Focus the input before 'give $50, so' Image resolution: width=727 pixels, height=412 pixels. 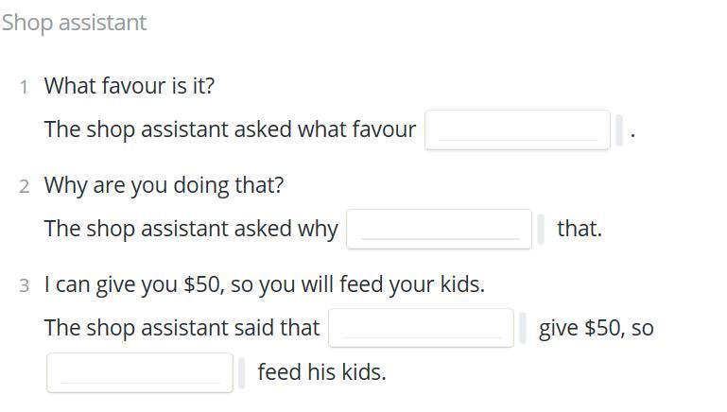(x=421, y=328)
